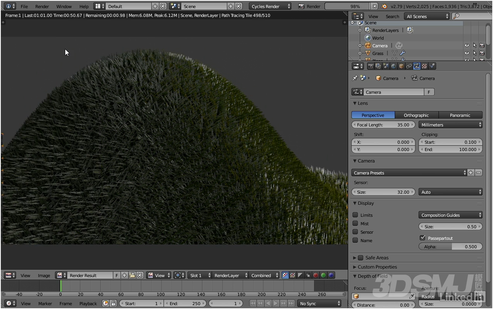
Task: Click the magnifier in the outliner search field
Action: pos(456,16)
